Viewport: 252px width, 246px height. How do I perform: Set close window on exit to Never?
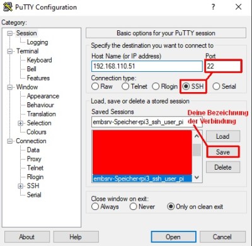[x=142, y=206]
